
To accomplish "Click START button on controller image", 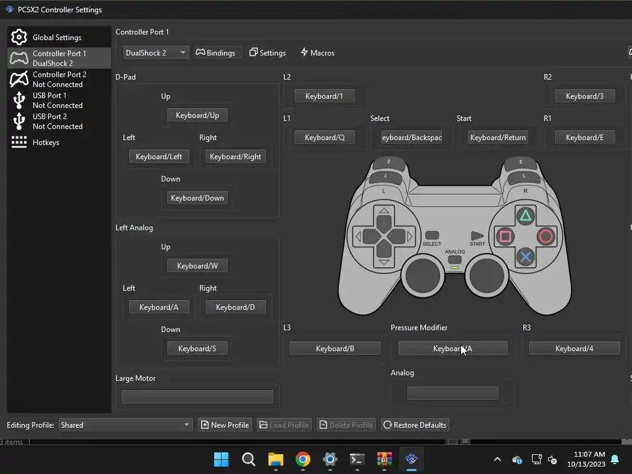I will [x=477, y=236].
